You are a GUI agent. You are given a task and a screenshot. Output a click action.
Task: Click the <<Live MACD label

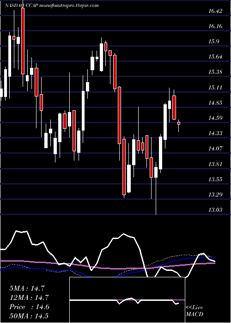click(195, 311)
